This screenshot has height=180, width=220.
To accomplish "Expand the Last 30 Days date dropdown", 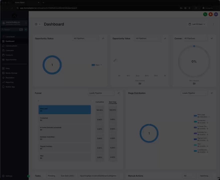I will click(x=197, y=24).
